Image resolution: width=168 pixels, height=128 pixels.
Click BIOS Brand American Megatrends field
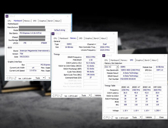[35, 51]
